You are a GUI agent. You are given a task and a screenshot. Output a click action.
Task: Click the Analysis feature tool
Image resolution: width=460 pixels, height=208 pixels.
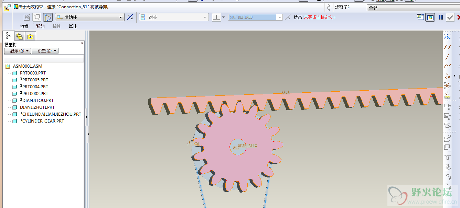[x=447, y=95]
